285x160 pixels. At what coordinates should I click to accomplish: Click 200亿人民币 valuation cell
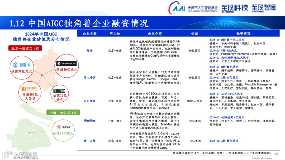(x=194, y=101)
